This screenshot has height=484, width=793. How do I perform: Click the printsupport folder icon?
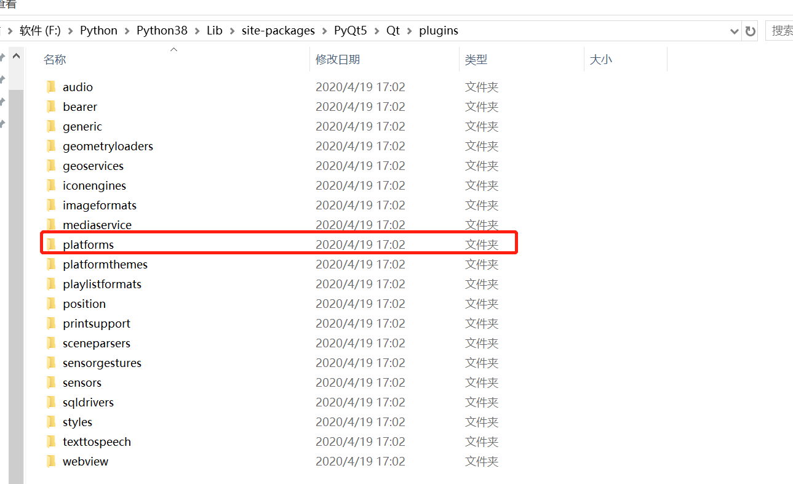click(51, 323)
